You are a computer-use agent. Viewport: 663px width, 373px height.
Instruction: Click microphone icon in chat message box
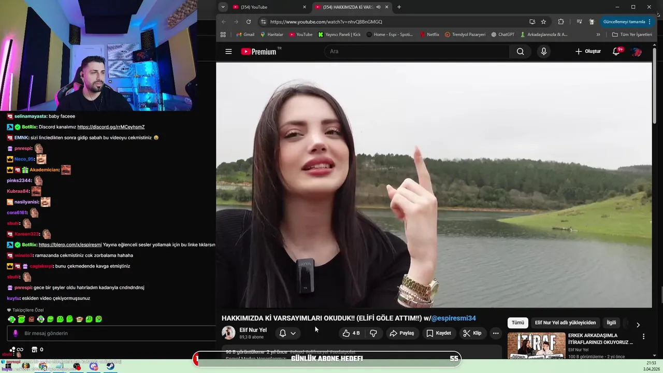pyautogui.click(x=16, y=333)
